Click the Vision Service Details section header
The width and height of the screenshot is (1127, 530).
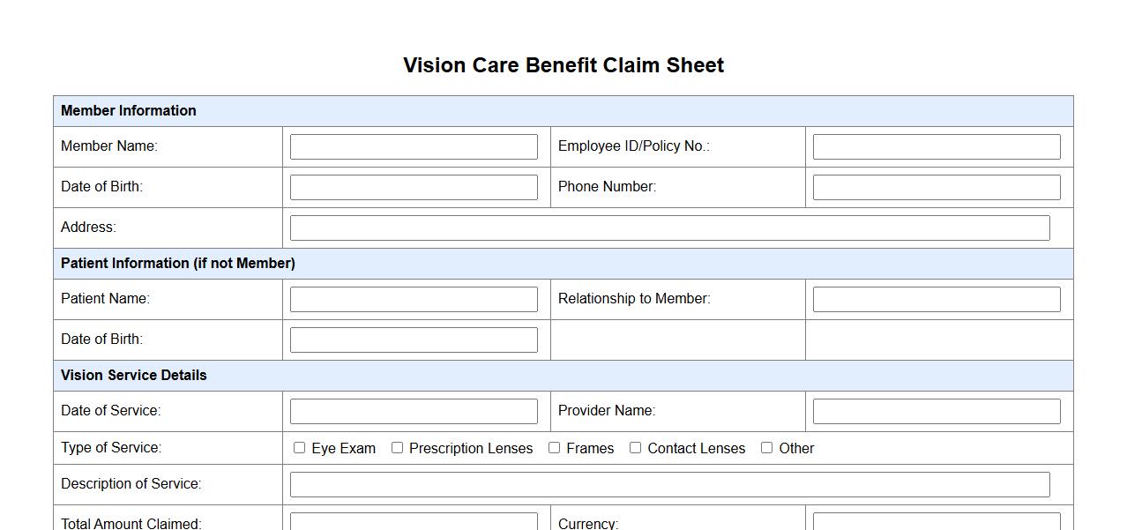click(134, 376)
